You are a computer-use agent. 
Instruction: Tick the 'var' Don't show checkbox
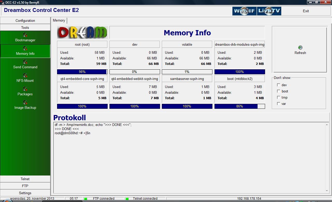pyautogui.click(x=279, y=104)
